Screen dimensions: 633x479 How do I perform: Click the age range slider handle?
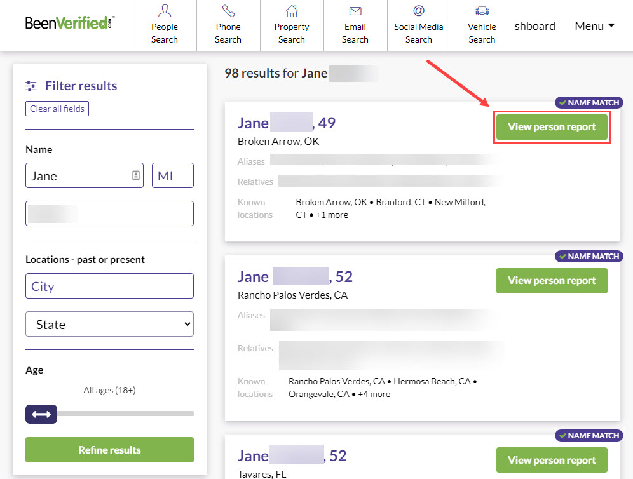coord(41,414)
